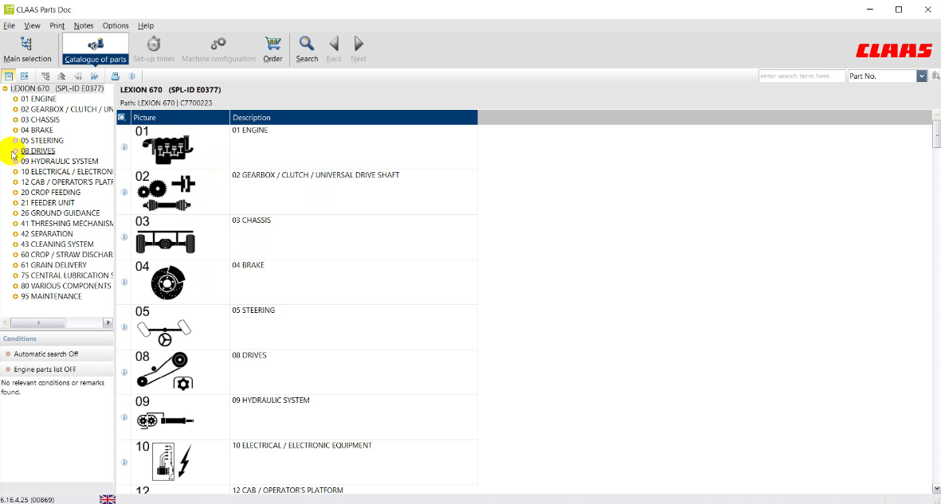Click the info icon for 03 CHASSIS row
941x504 pixels.
tap(124, 237)
